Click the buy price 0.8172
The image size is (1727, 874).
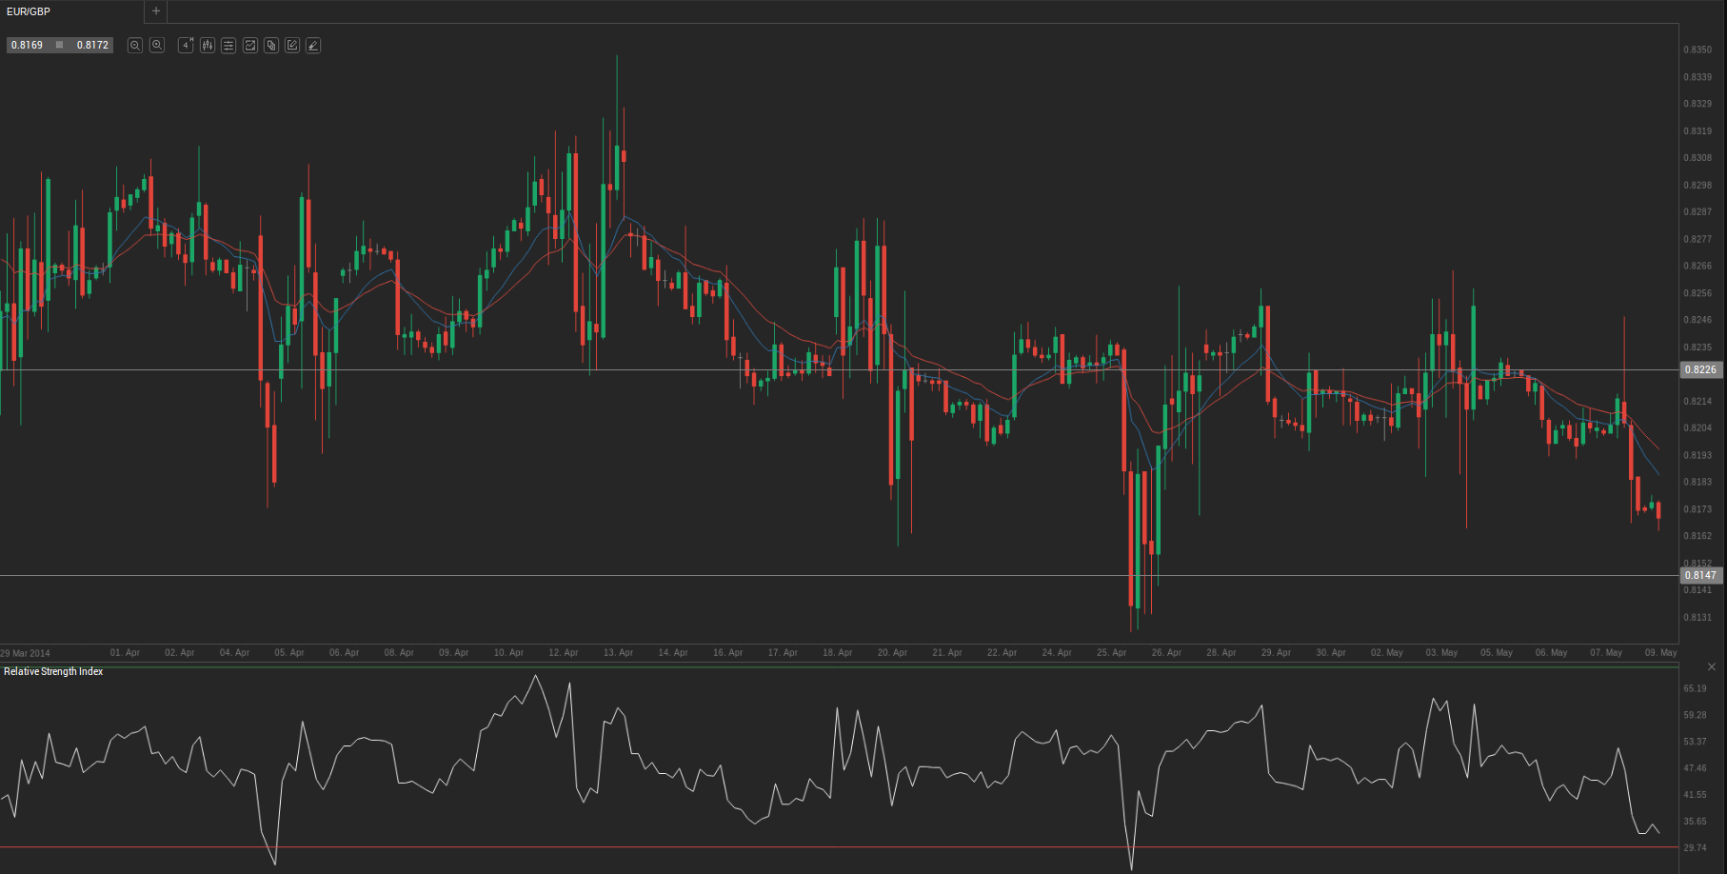[x=92, y=46]
